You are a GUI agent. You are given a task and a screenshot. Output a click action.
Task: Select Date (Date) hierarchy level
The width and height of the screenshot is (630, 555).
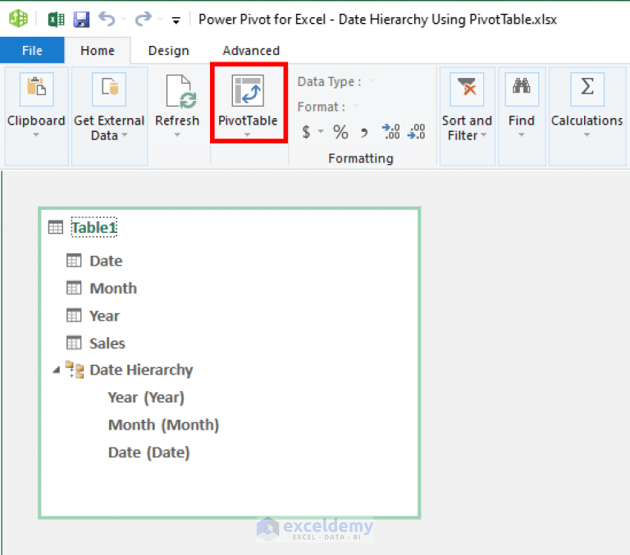148,453
